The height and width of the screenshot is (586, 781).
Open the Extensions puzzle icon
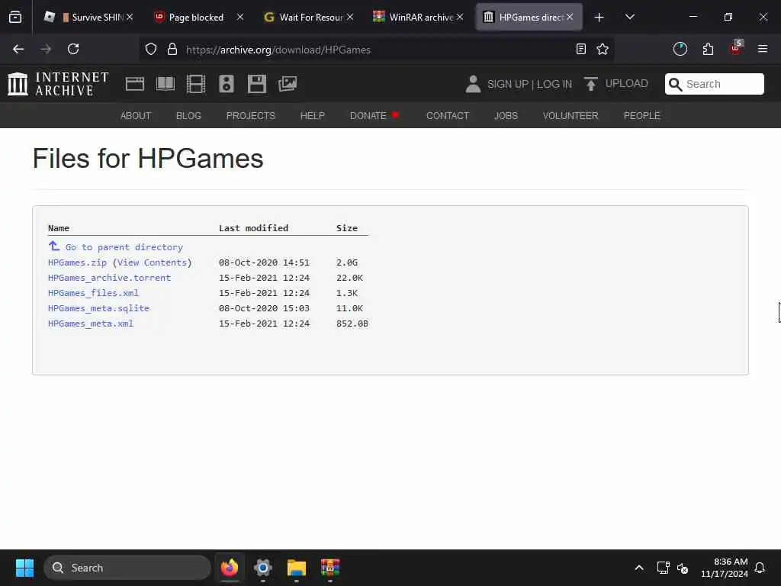[x=708, y=49]
